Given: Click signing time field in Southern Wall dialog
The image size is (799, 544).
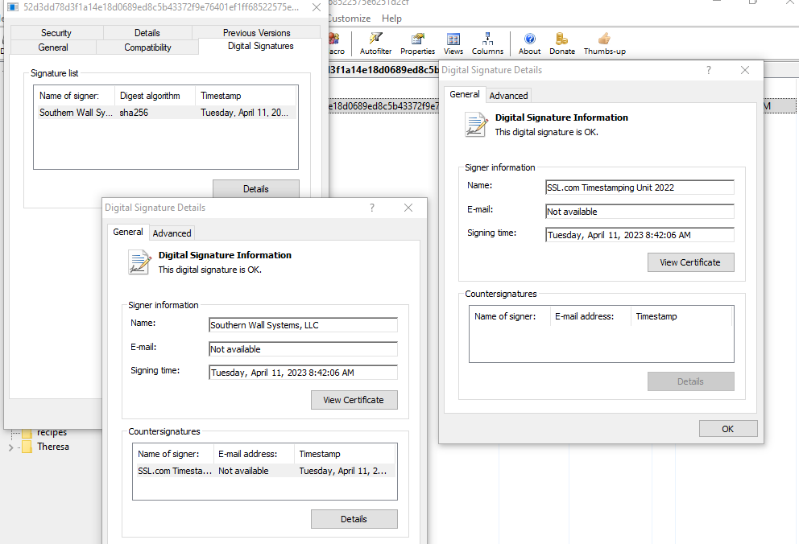Looking at the screenshot, I should (x=303, y=373).
